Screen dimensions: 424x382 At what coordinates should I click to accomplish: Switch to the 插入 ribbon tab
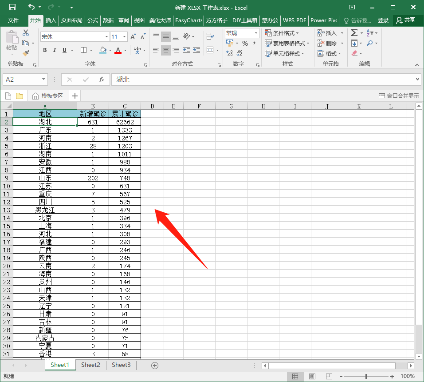pyautogui.click(x=51, y=20)
